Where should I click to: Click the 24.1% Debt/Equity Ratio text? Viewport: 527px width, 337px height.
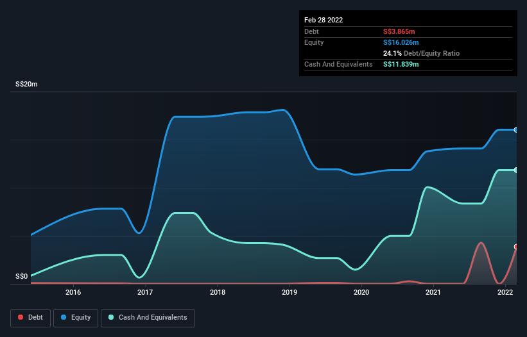(422, 53)
